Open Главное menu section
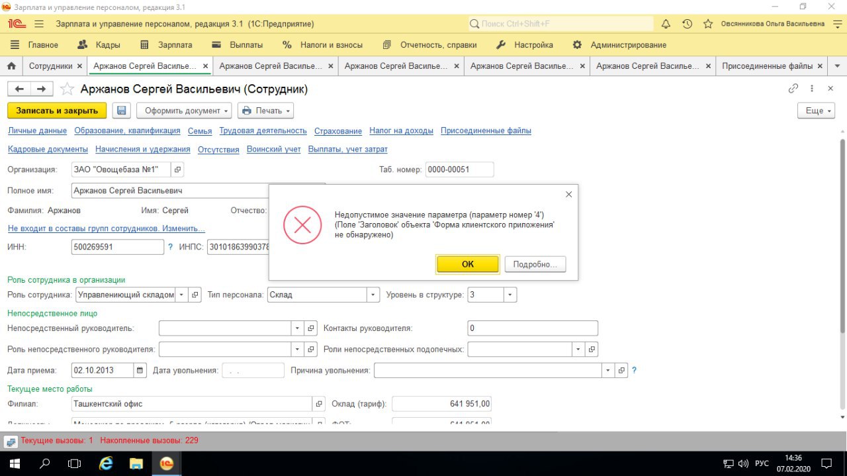847x476 pixels. [34, 45]
